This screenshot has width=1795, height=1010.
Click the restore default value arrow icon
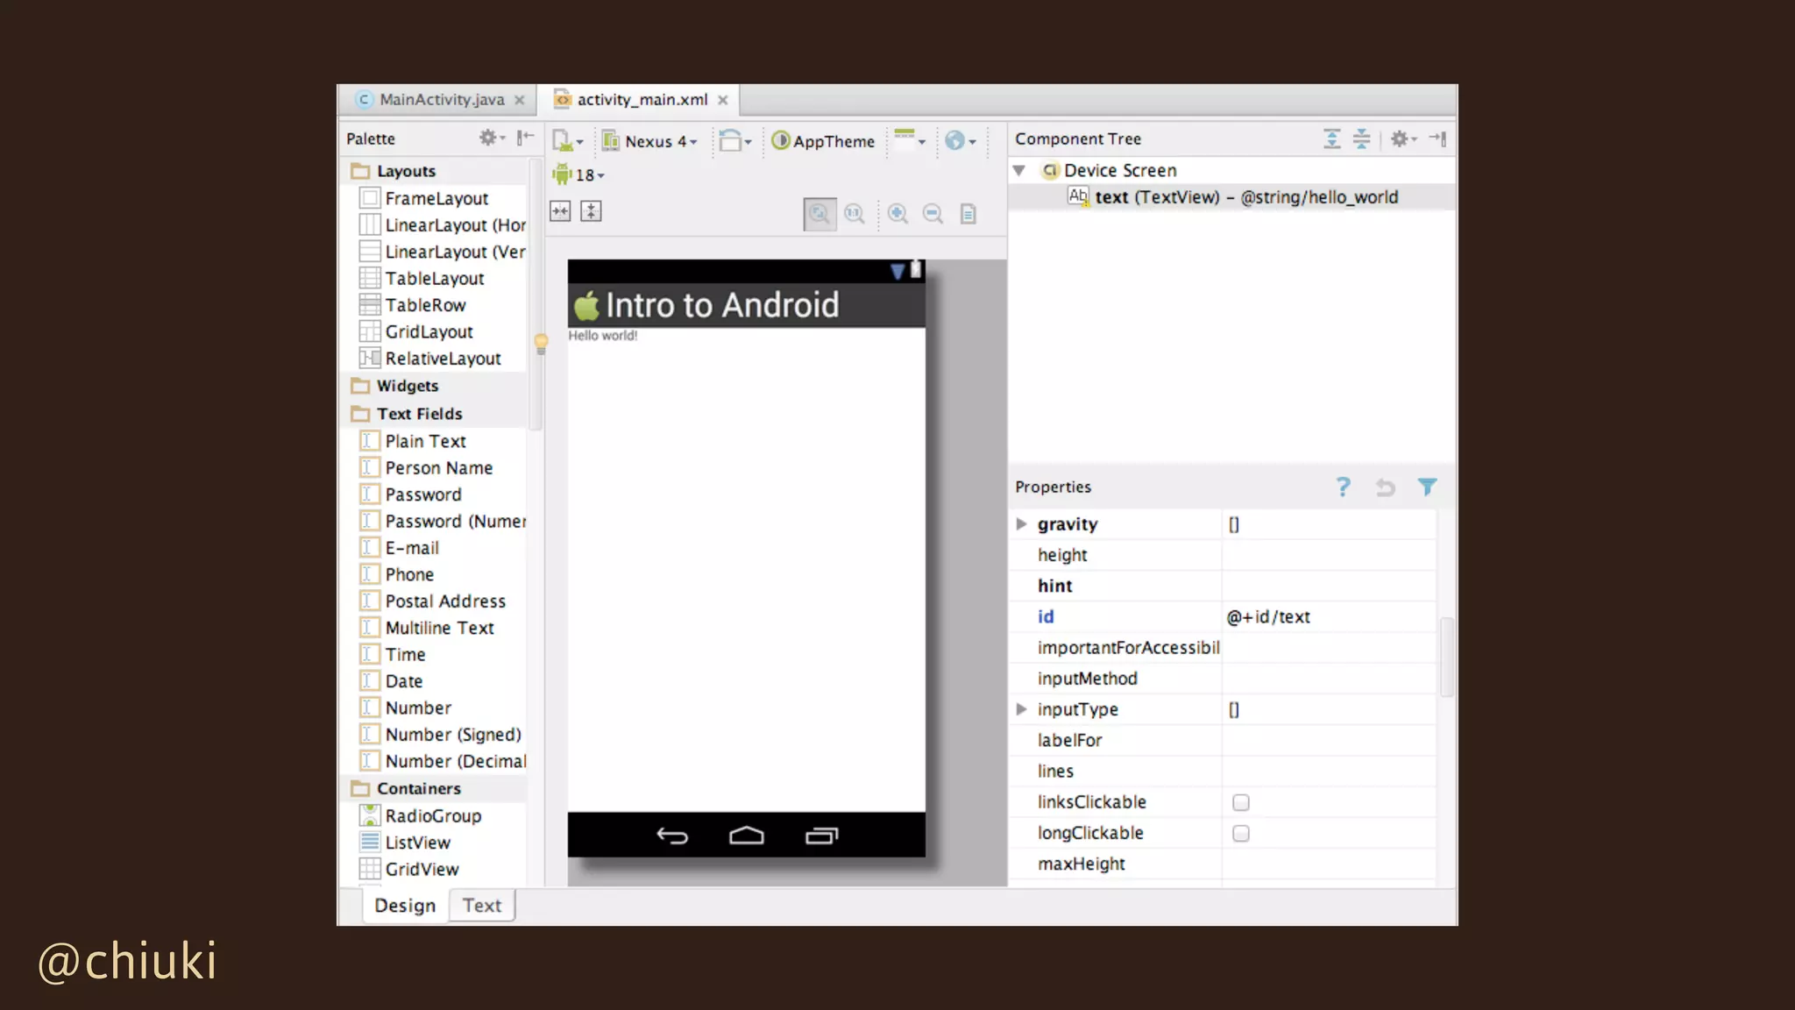coord(1385,487)
